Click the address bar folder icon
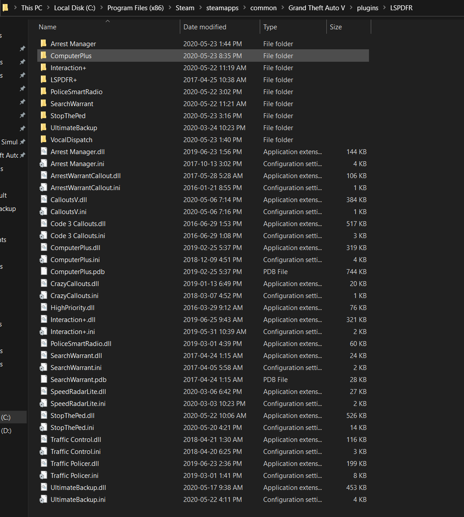Image resolution: width=464 pixels, height=517 pixels. [5, 8]
